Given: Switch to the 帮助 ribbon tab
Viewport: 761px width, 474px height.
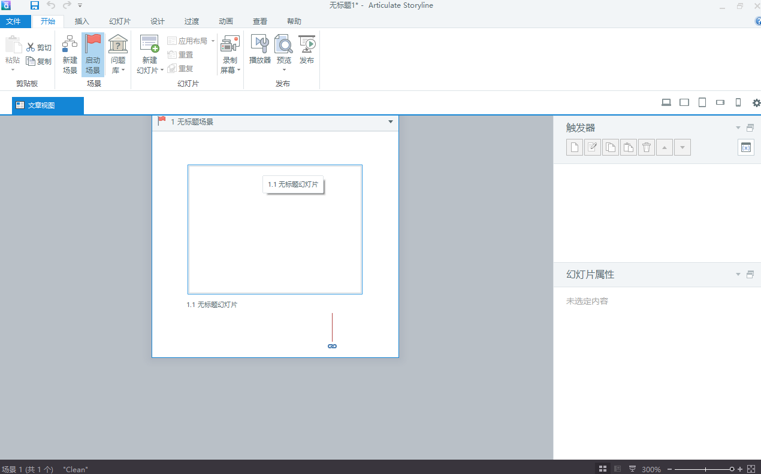Looking at the screenshot, I should tap(294, 22).
